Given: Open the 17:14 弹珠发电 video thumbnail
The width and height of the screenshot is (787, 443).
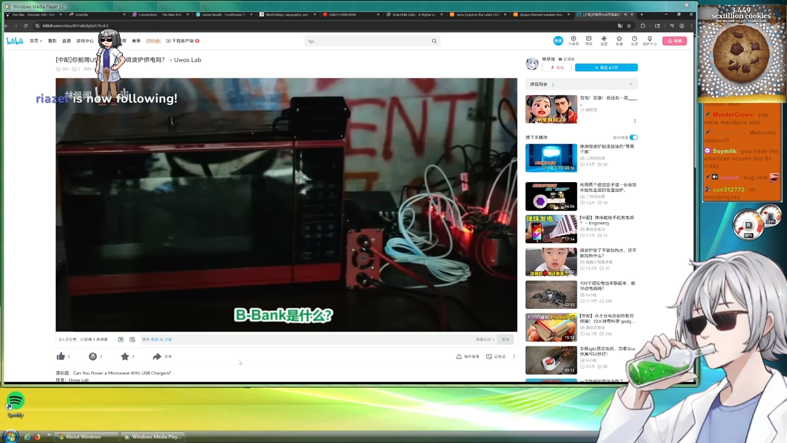Looking at the screenshot, I should (x=551, y=228).
